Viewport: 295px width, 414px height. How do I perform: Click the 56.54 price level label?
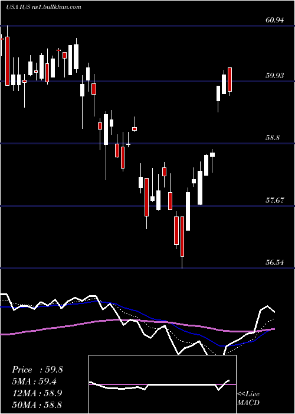pyautogui.click(x=275, y=263)
